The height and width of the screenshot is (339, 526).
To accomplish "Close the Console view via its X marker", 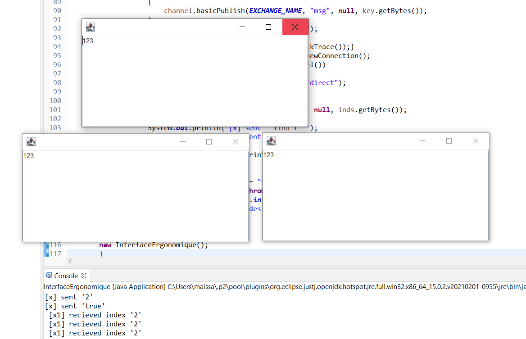I will 84,275.
